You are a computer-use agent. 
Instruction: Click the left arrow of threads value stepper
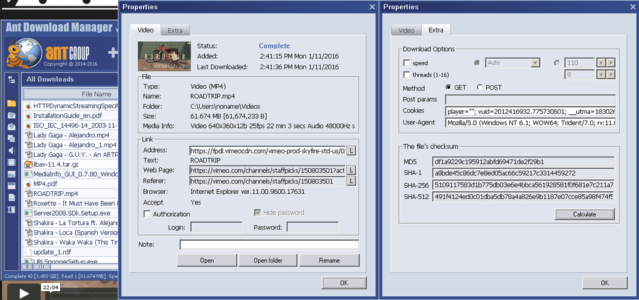tap(601, 75)
